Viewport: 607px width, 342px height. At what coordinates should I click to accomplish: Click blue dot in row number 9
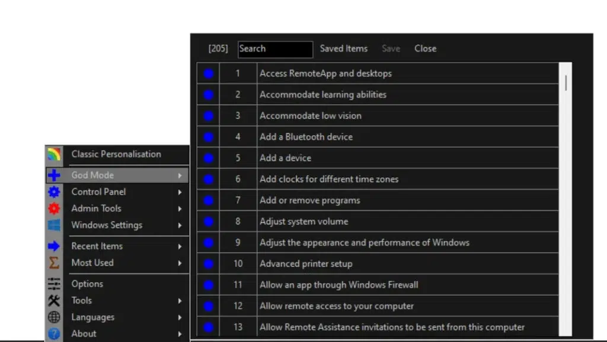208,242
